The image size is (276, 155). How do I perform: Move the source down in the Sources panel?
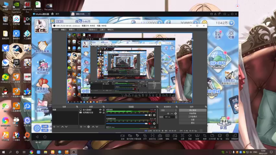tap(97, 127)
